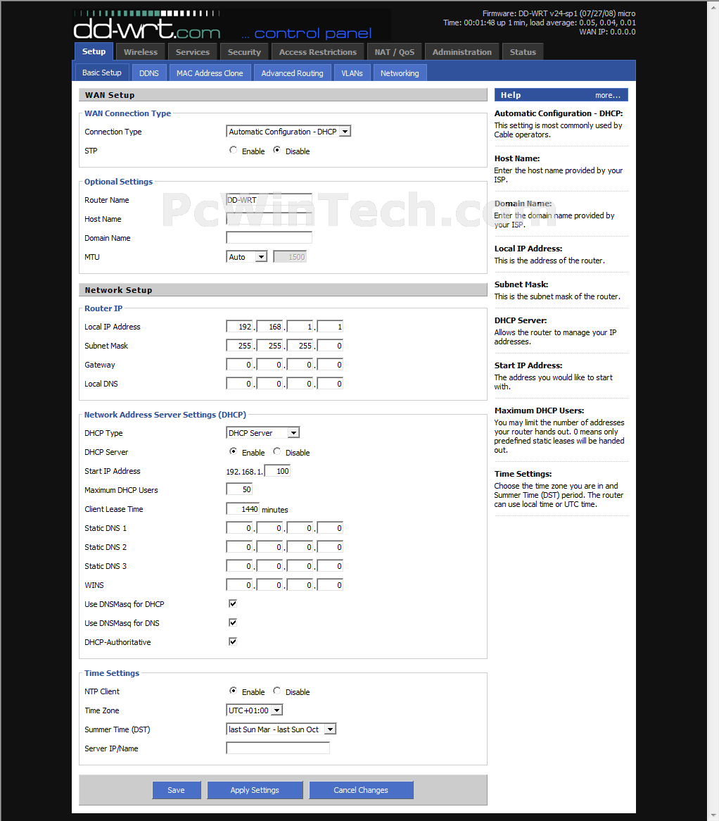
Task: Click the Router Name input field
Action: [269, 200]
